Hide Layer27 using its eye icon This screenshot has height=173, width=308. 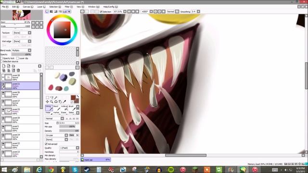coord(3,101)
